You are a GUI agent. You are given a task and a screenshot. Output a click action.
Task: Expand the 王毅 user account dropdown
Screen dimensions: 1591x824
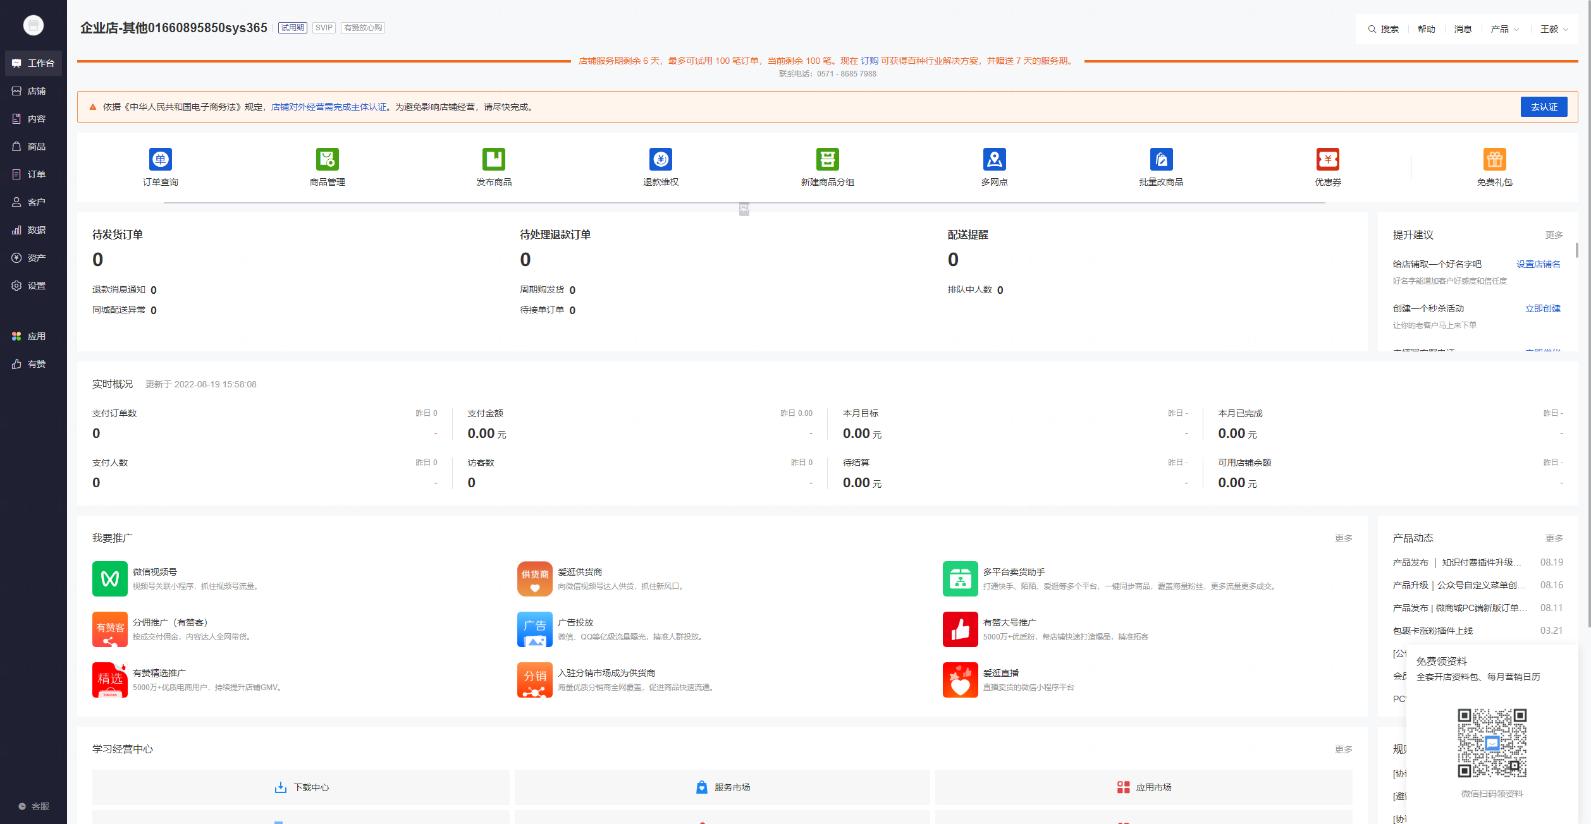point(1554,29)
